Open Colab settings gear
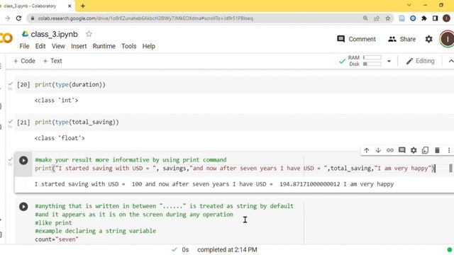Viewport: 454px width, 255px height. point(428,39)
